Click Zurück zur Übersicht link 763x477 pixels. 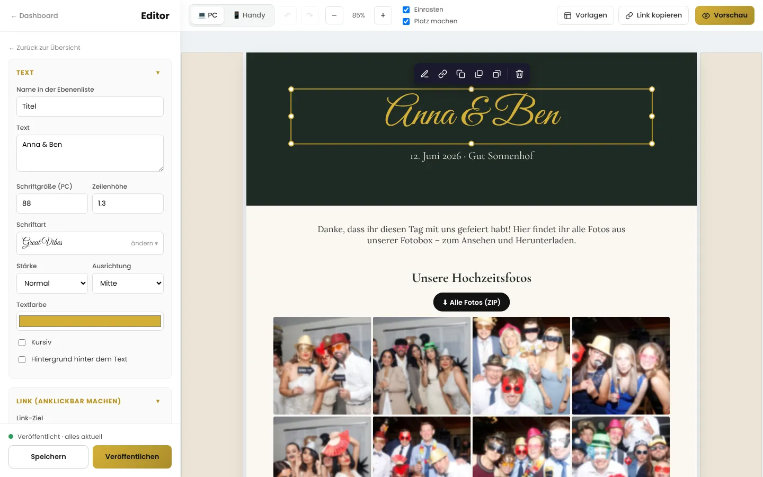[45, 48]
